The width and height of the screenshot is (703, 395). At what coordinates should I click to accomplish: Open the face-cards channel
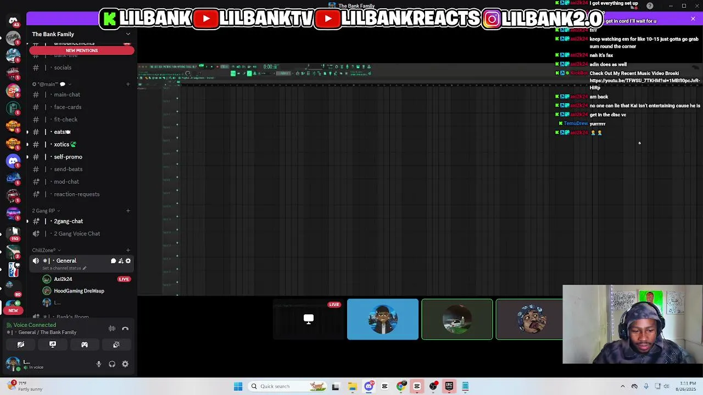coord(81,107)
